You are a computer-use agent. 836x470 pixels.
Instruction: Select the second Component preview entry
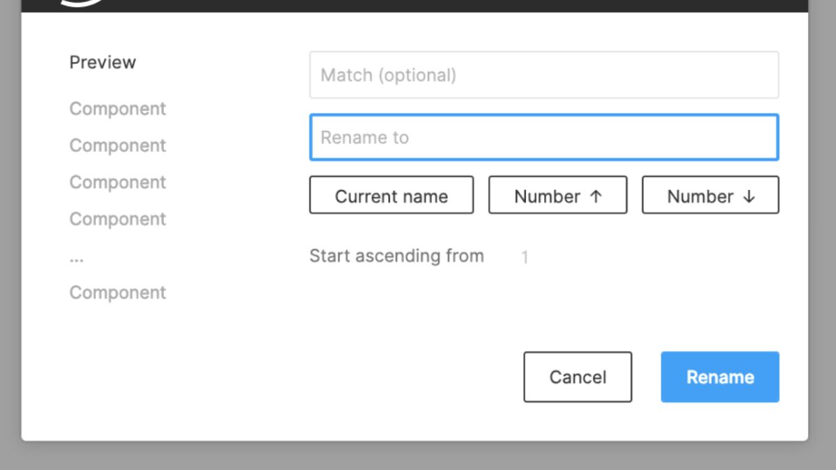tap(118, 146)
